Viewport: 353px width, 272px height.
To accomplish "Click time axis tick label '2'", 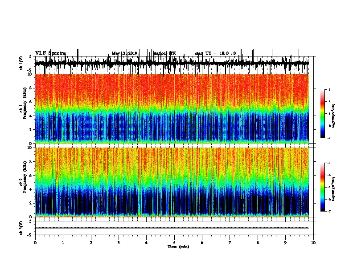I will tap(91, 243).
